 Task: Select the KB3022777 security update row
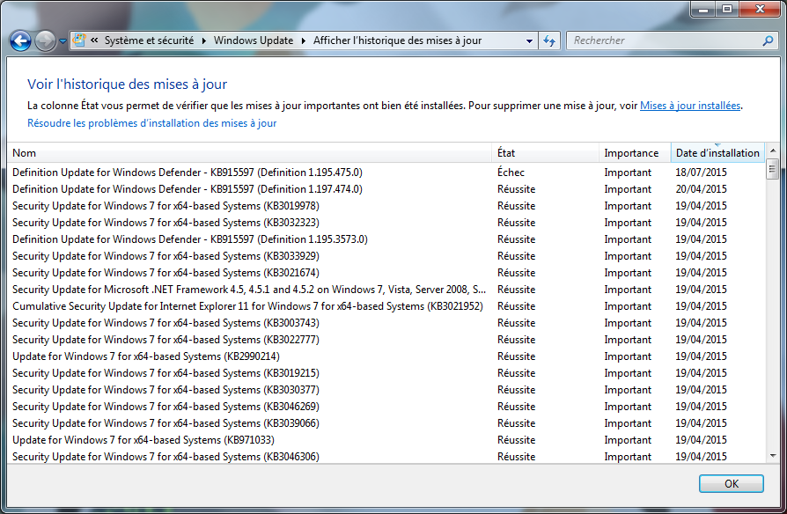(x=386, y=340)
